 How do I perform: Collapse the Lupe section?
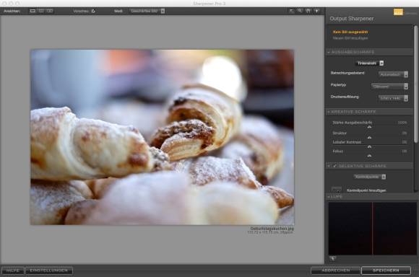pyautogui.click(x=329, y=197)
